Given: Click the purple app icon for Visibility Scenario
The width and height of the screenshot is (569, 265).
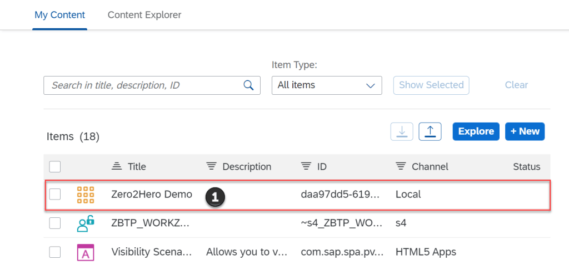Looking at the screenshot, I should point(85,252).
